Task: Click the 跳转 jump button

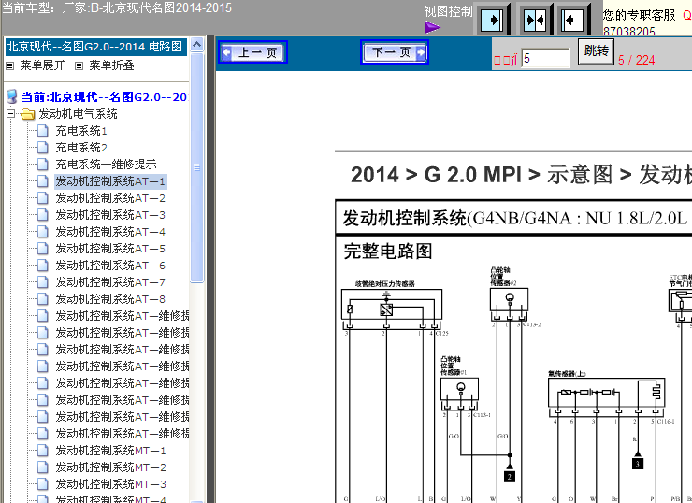Action: 596,51
